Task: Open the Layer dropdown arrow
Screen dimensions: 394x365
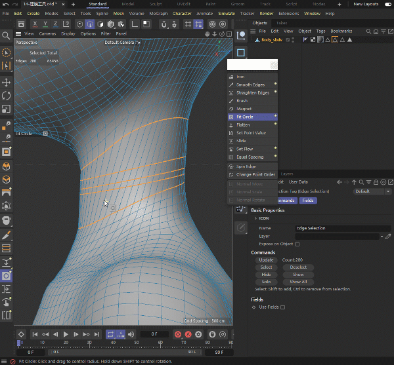Action: (381, 236)
